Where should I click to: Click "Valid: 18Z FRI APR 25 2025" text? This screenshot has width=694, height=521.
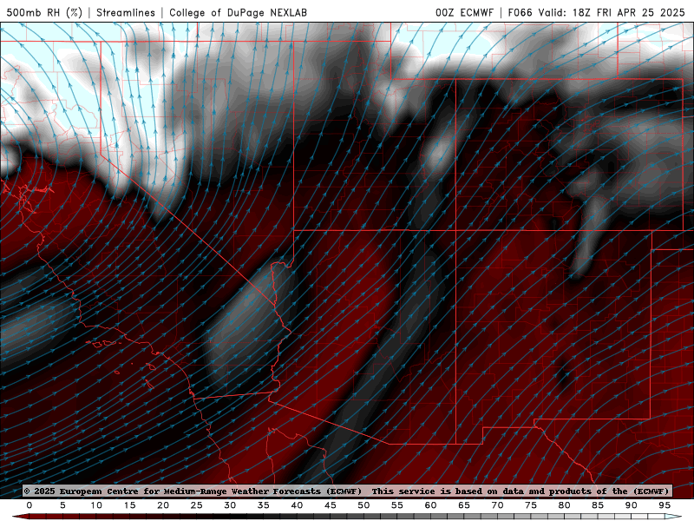612,12
